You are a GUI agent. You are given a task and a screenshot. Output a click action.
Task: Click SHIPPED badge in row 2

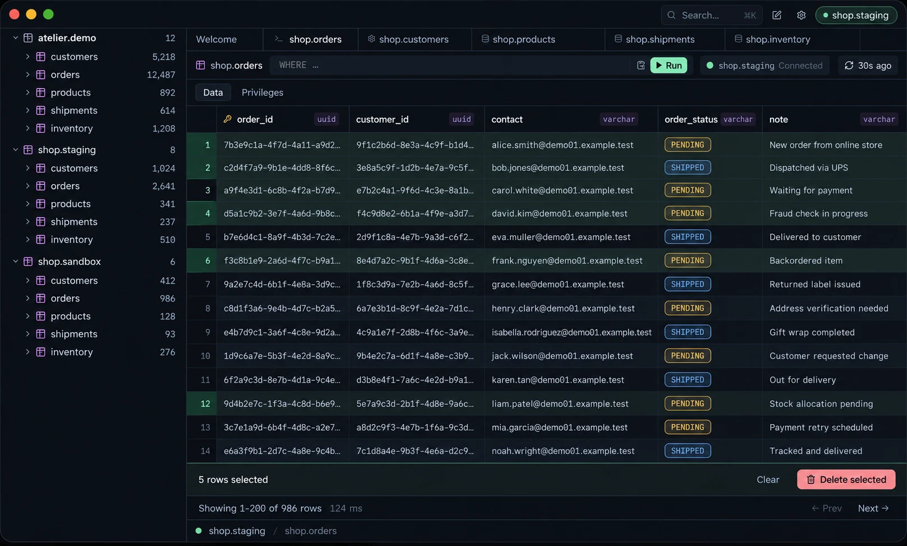(x=688, y=167)
